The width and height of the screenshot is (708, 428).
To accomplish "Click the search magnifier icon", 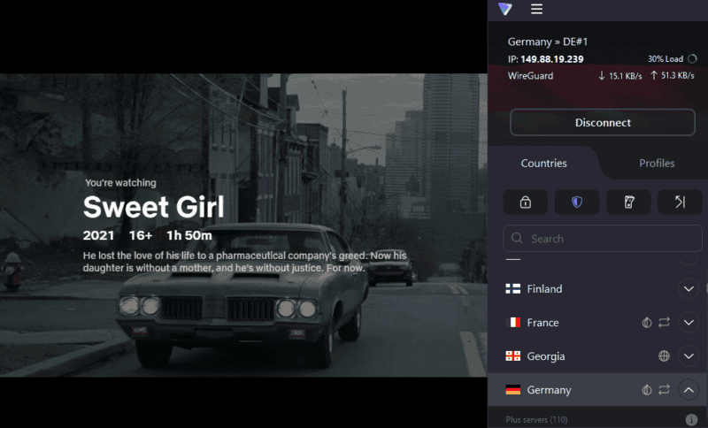I will click(517, 238).
